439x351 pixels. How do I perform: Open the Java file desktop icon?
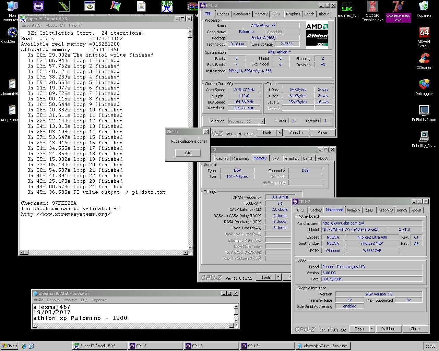(x=141, y=7)
